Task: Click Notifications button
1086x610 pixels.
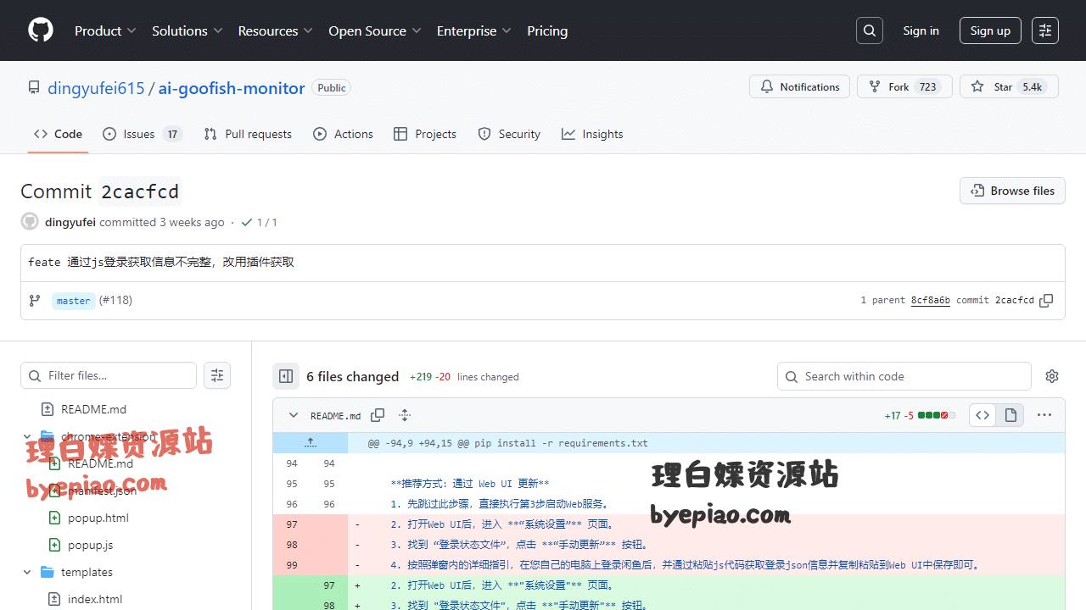Action: coord(799,86)
